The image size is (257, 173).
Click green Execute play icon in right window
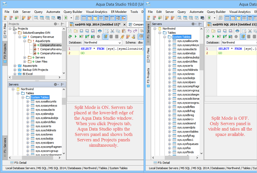click(213, 37)
